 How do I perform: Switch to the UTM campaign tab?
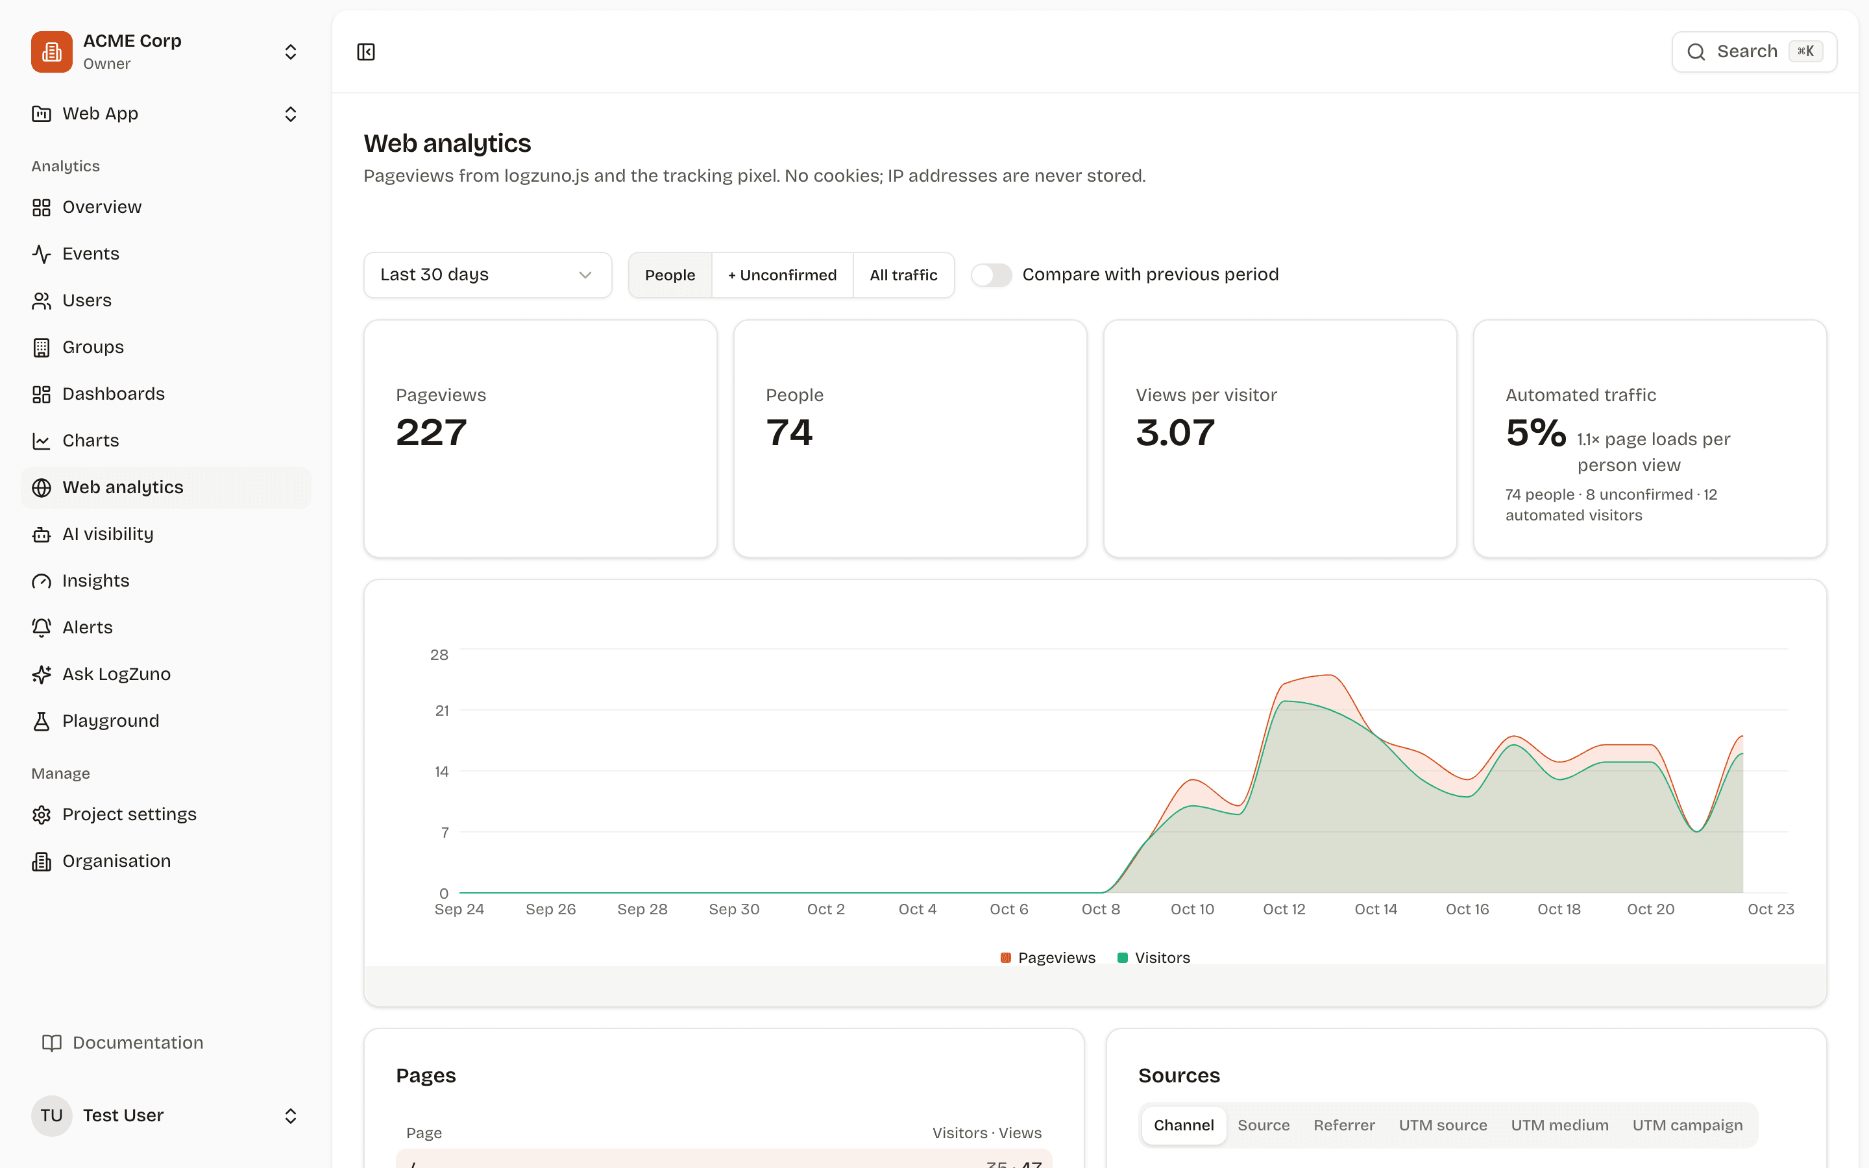pyautogui.click(x=1687, y=1126)
